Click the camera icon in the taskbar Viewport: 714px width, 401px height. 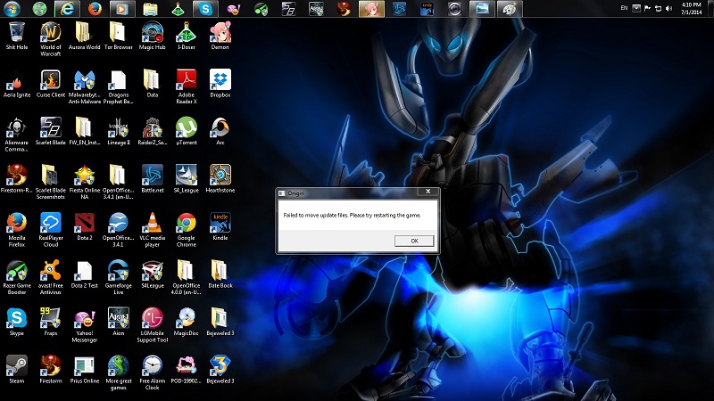tap(454, 9)
